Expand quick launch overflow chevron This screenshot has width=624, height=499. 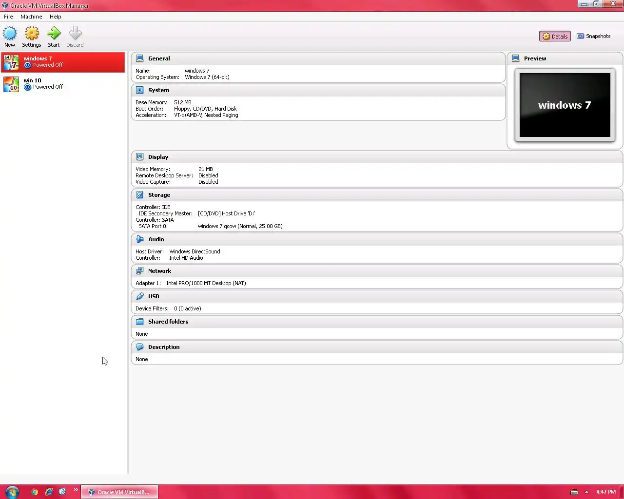pyautogui.click(x=76, y=490)
